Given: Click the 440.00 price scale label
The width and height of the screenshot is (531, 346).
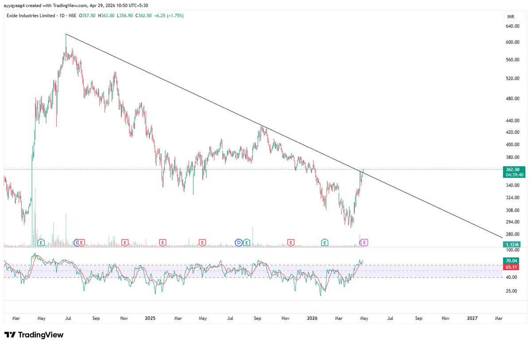Looking at the screenshot, I should (513, 121).
